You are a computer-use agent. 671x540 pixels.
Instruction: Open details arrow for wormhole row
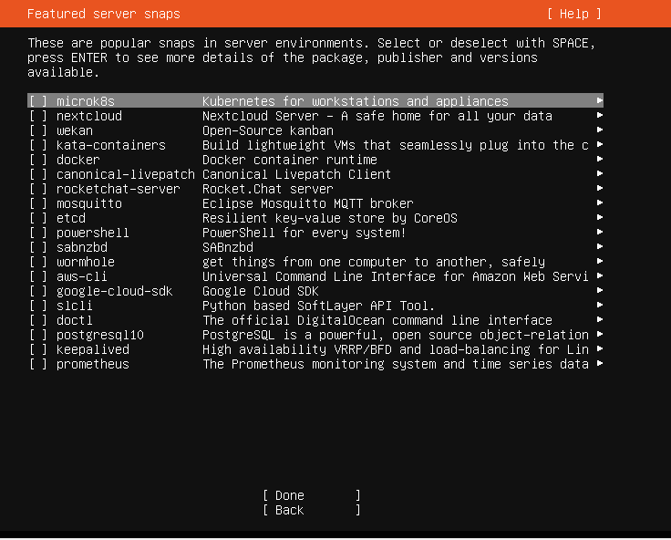click(x=600, y=260)
